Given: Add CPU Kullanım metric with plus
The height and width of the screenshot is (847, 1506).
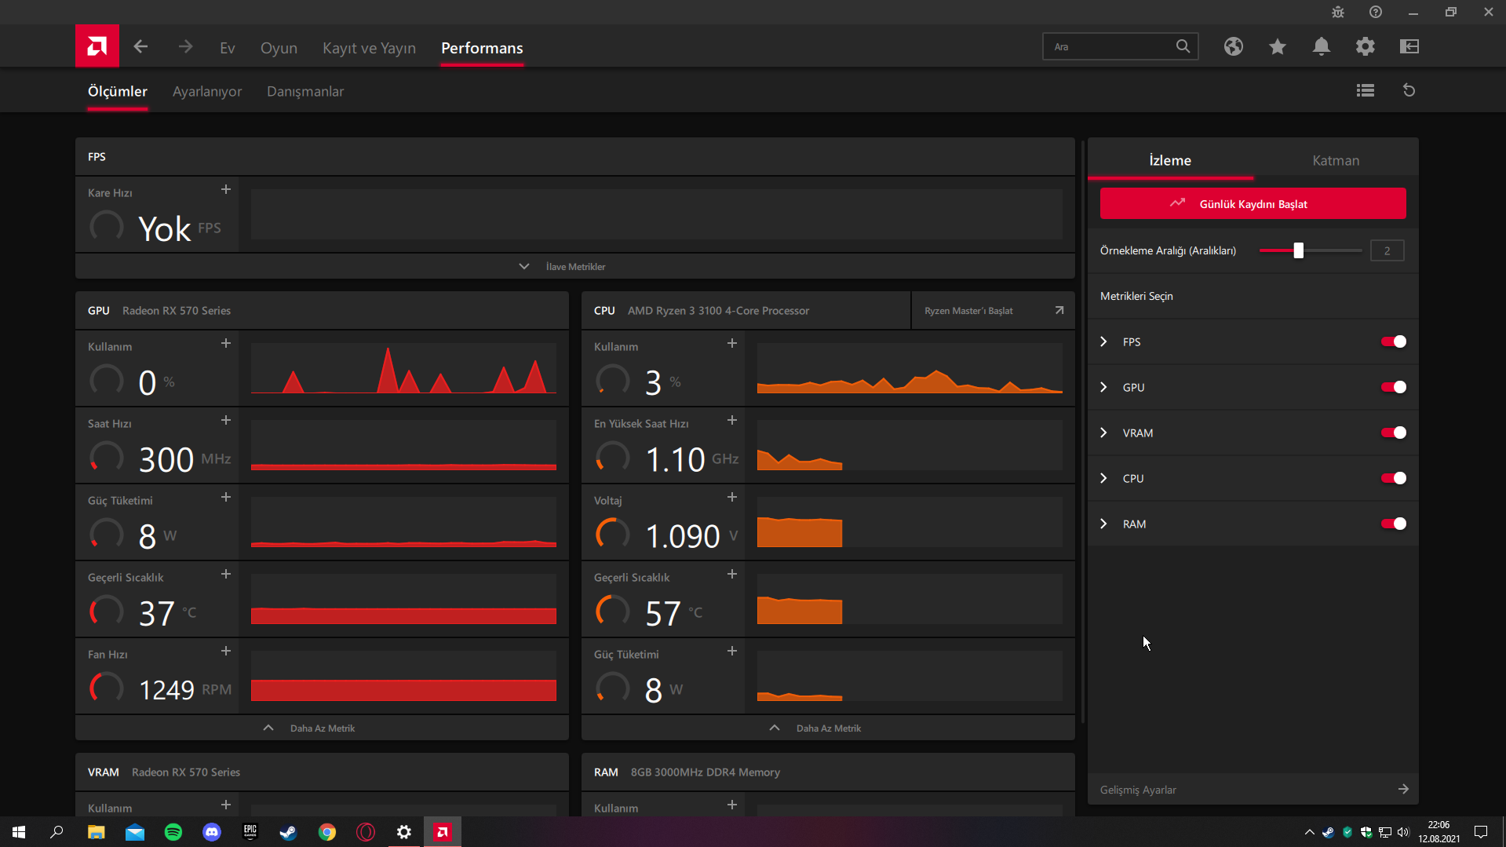Looking at the screenshot, I should point(732,344).
